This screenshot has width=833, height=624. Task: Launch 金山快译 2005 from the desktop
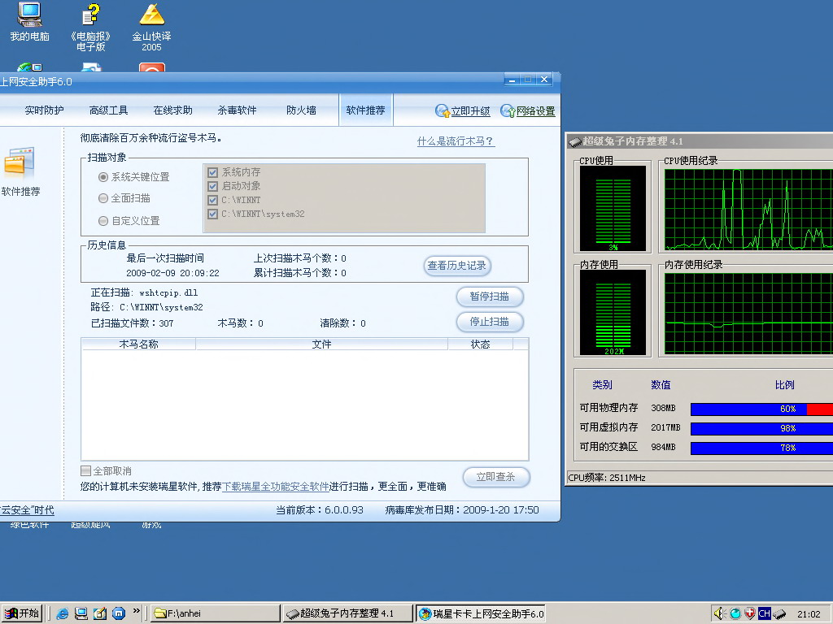[x=151, y=27]
